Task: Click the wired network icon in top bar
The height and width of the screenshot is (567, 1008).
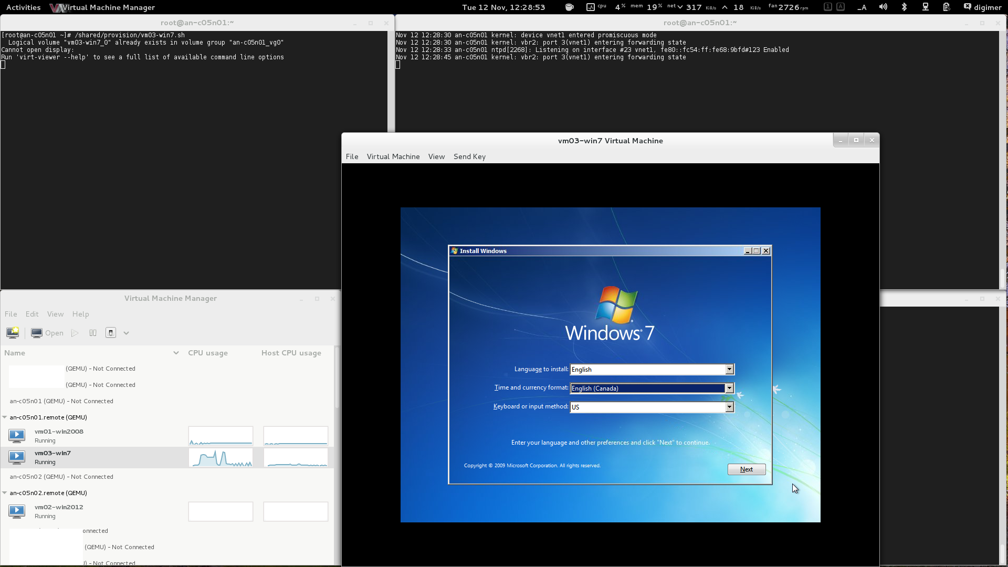Action: click(926, 7)
